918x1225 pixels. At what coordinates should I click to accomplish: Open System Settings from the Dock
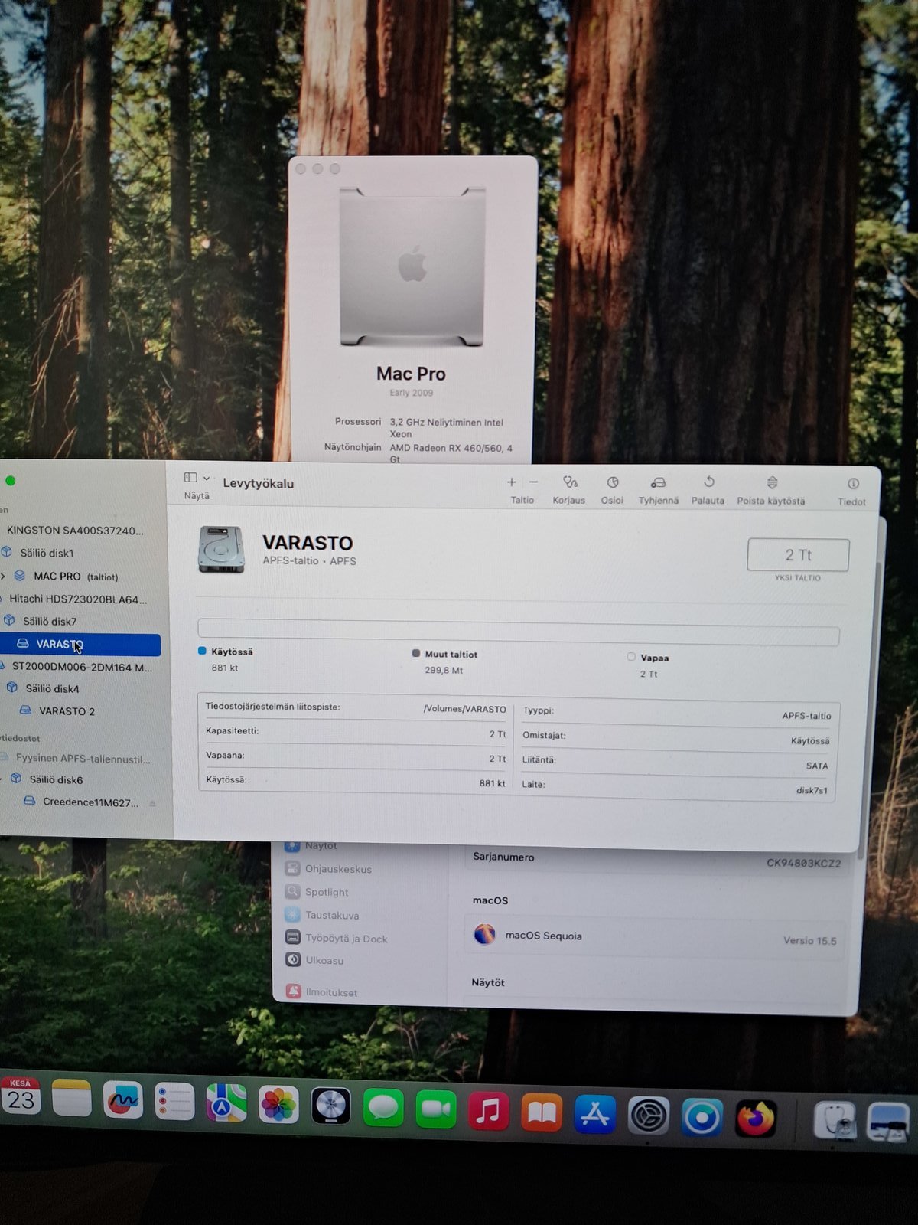click(x=649, y=1116)
